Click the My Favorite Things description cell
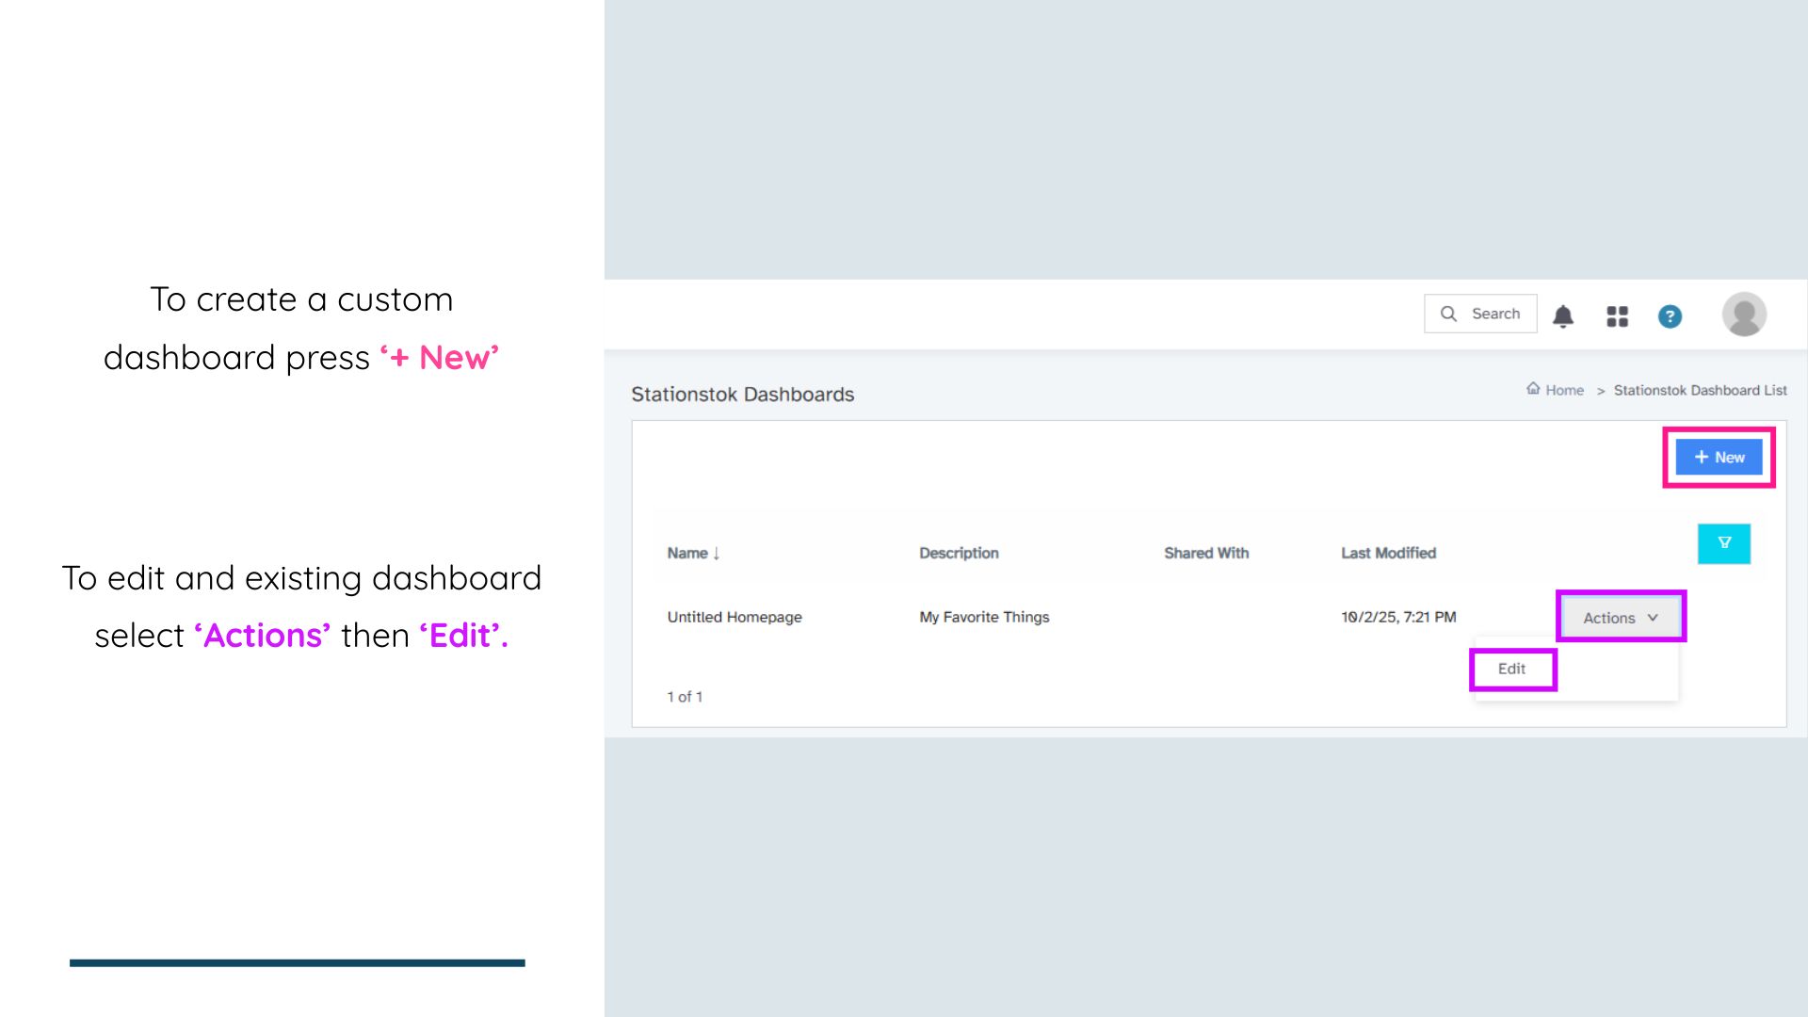This screenshot has width=1808, height=1017. point(984,617)
